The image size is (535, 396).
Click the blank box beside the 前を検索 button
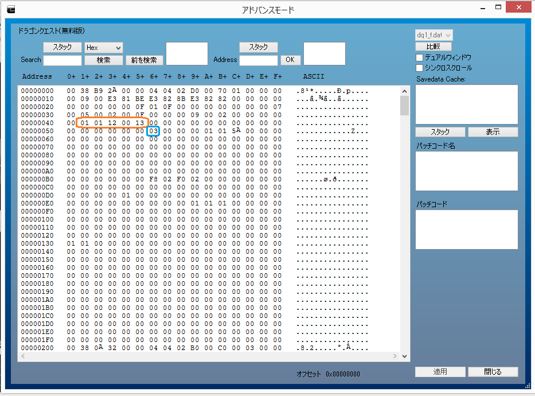[187, 53]
